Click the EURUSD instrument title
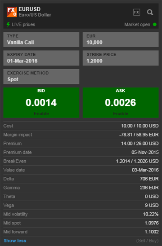The height and width of the screenshot is (246, 162). coord(30,9)
